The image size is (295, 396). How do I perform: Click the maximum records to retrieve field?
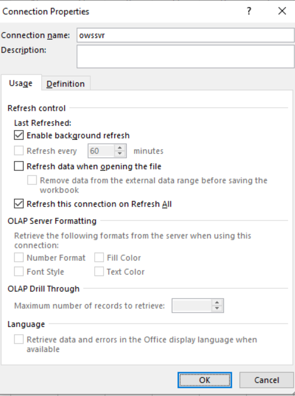click(x=192, y=306)
